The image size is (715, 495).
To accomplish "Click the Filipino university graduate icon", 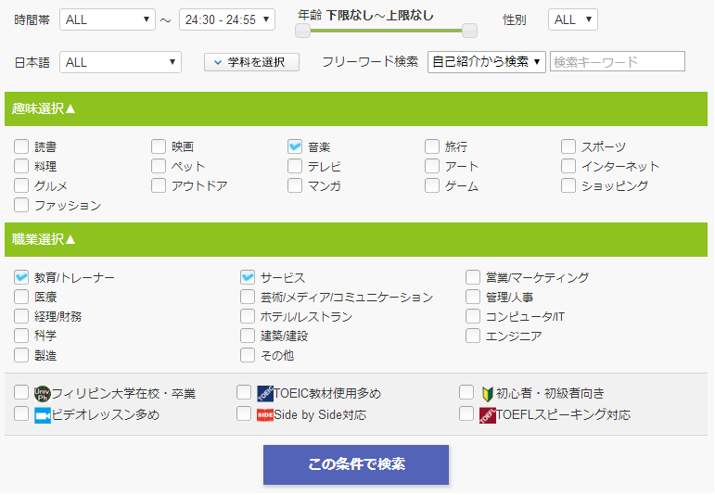I will point(42,393).
